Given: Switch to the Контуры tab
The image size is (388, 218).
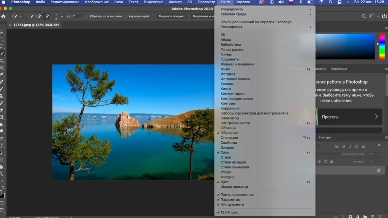Looking at the screenshot, I should click(x=325, y=137).
